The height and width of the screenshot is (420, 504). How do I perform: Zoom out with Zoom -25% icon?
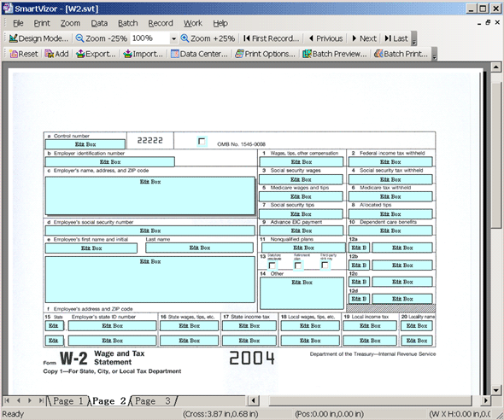pyautogui.click(x=79, y=38)
